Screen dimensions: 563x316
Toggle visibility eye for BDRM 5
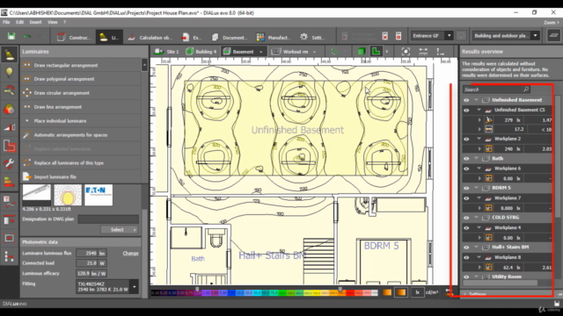point(466,188)
